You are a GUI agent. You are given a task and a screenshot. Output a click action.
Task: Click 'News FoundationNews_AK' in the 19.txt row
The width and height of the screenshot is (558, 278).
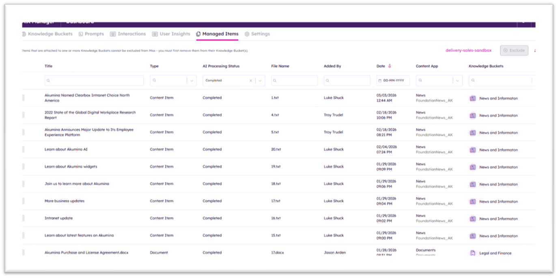(434, 167)
